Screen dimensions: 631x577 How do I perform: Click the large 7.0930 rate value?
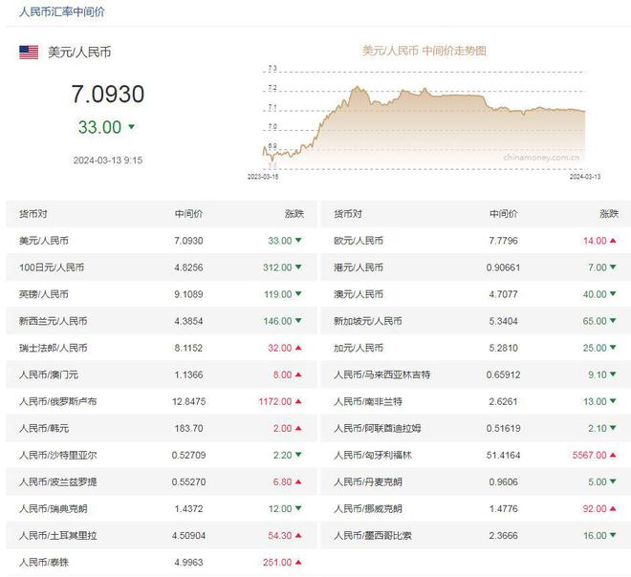108,94
